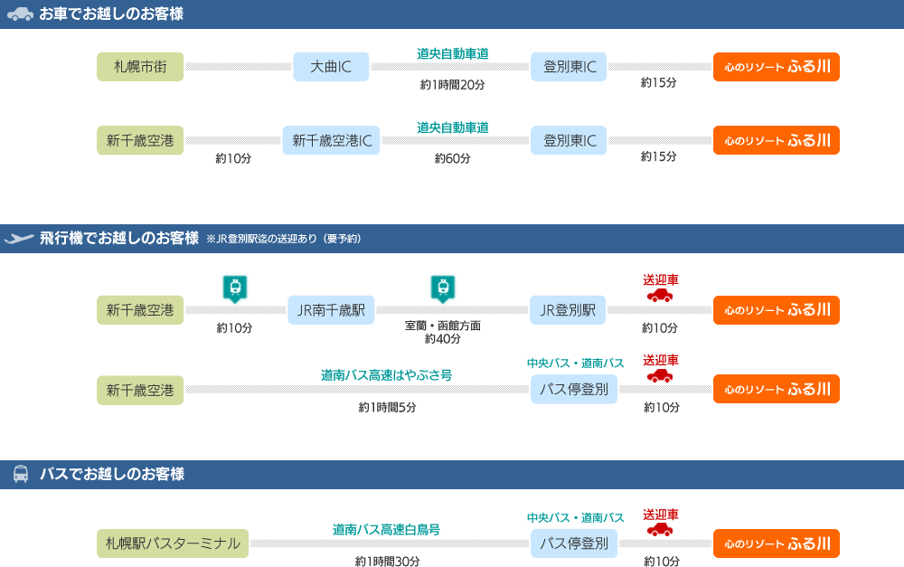Click 登別東IC box in the 新千歳空港IC row
Viewport: 904px width, 567px height.
569,140
